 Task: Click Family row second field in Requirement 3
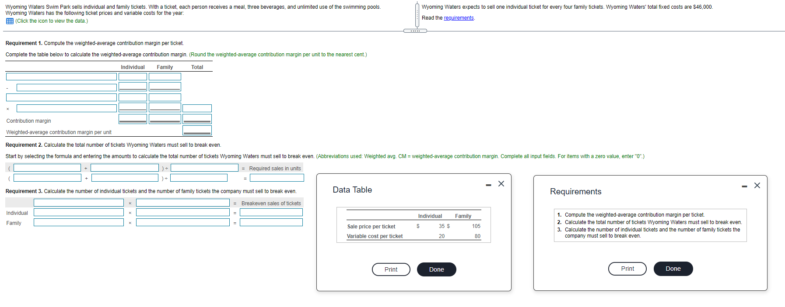point(183,222)
